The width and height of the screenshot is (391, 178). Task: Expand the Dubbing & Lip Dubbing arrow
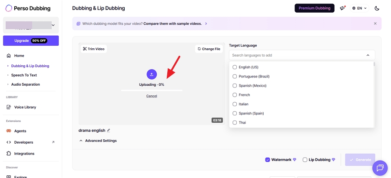(8, 66)
